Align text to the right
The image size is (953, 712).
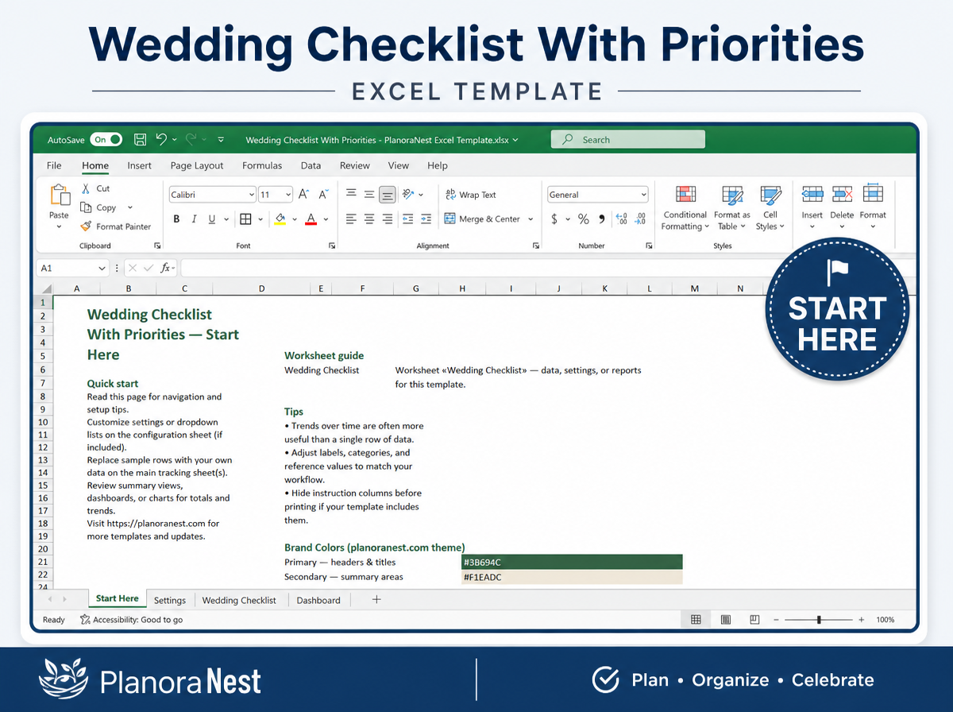(388, 219)
